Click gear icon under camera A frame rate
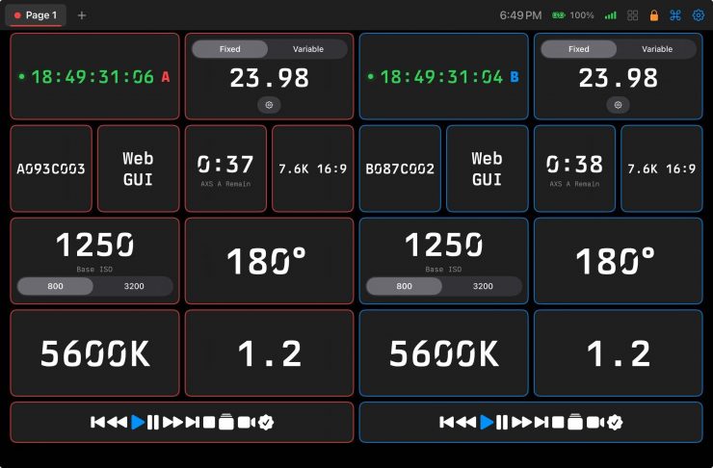This screenshot has width=713, height=468. click(x=269, y=104)
